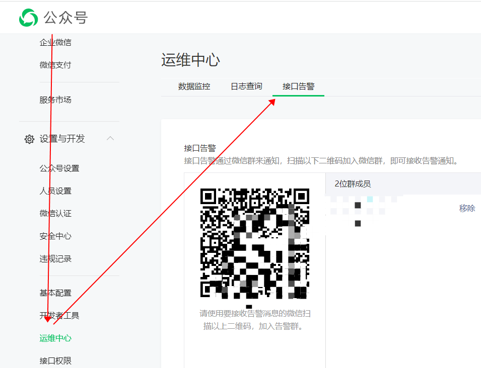The width and height of the screenshot is (481, 368).
Task: Click the alert group QR code
Action: pos(255,244)
